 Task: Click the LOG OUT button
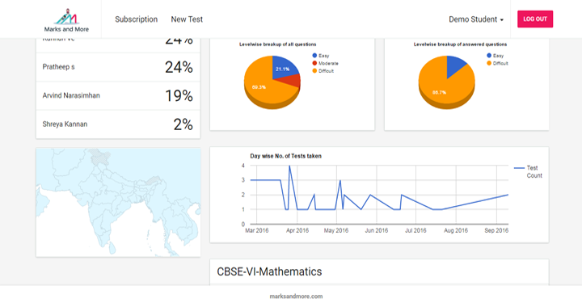pos(535,19)
